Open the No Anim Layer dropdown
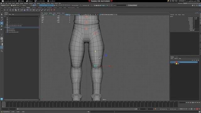The height and width of the screenshot is (113, 201). (x=173, y=109)
